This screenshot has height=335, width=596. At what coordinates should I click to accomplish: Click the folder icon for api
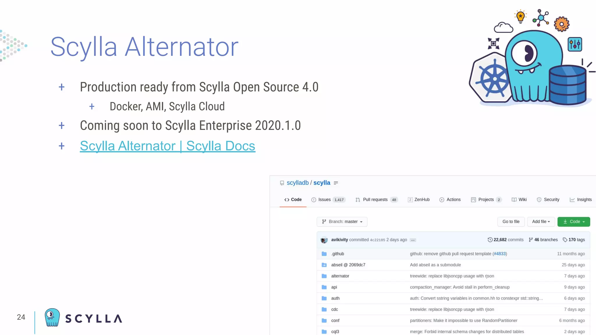324,287
